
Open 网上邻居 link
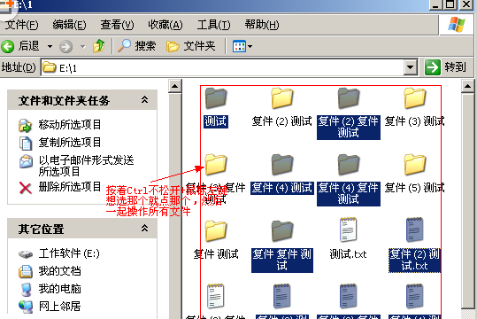(x=59, y=307)
